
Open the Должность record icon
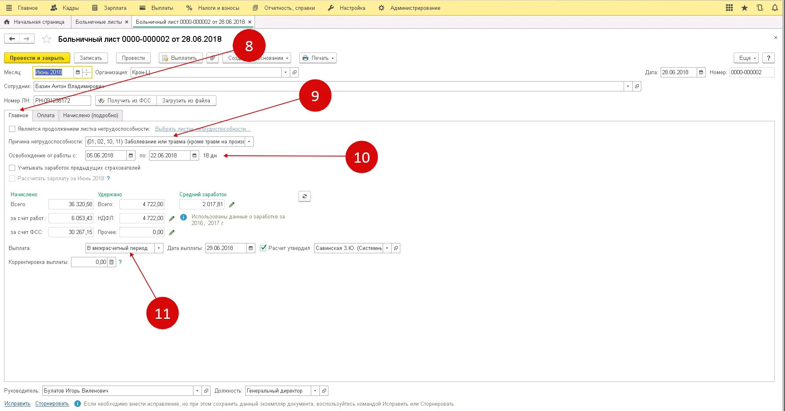click(324, 391)
